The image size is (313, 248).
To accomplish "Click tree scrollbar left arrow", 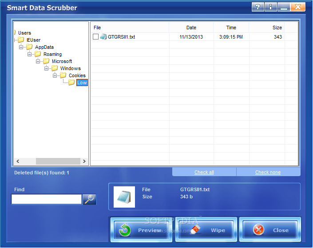I will tap(18, 161).
